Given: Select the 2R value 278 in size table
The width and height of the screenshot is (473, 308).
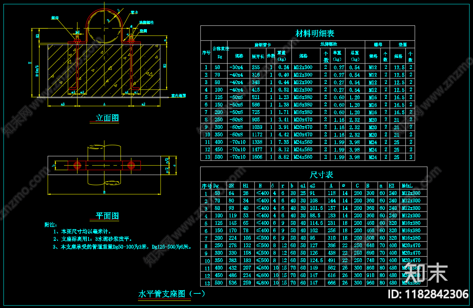Looking at the screenshot, I should 233,245.
